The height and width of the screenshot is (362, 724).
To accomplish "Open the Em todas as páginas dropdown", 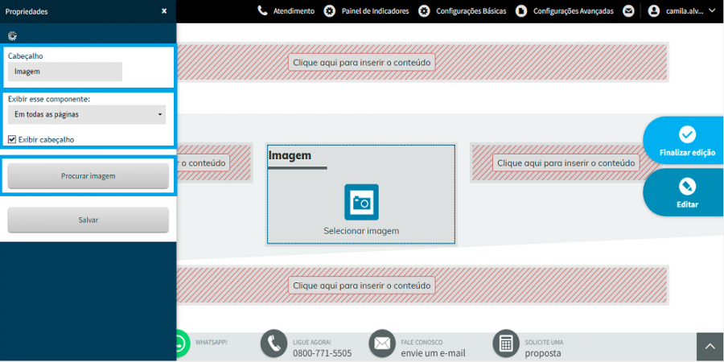I will pyautogui.click(x=87, y=114).
